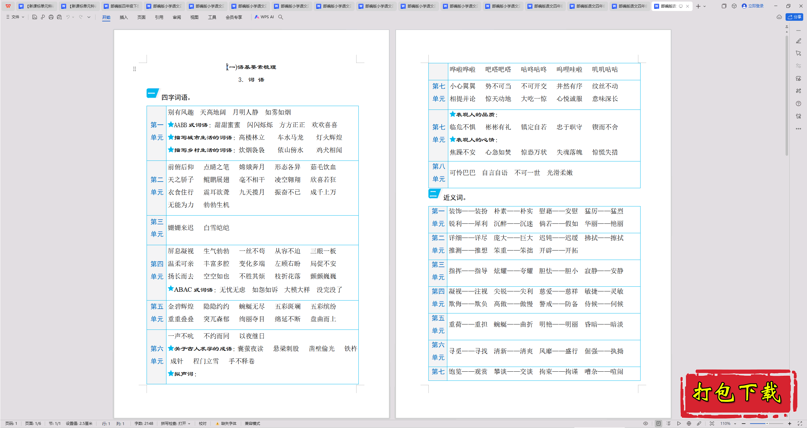
Task: Select the selection-arrow tool in right sidebar
Action: point(798,53)
